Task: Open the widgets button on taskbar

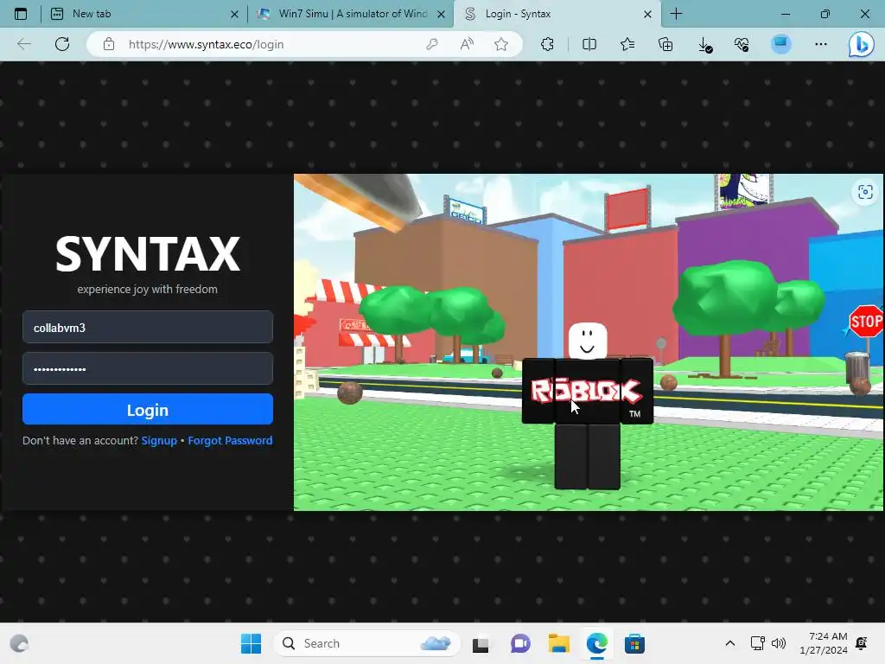Action: tap(19, 643)
